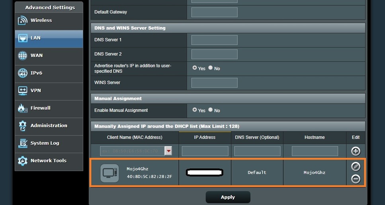Viewport: 385px width, 205px height.
Task: Click the Hostname column header
Action: [x=315, y=138]
